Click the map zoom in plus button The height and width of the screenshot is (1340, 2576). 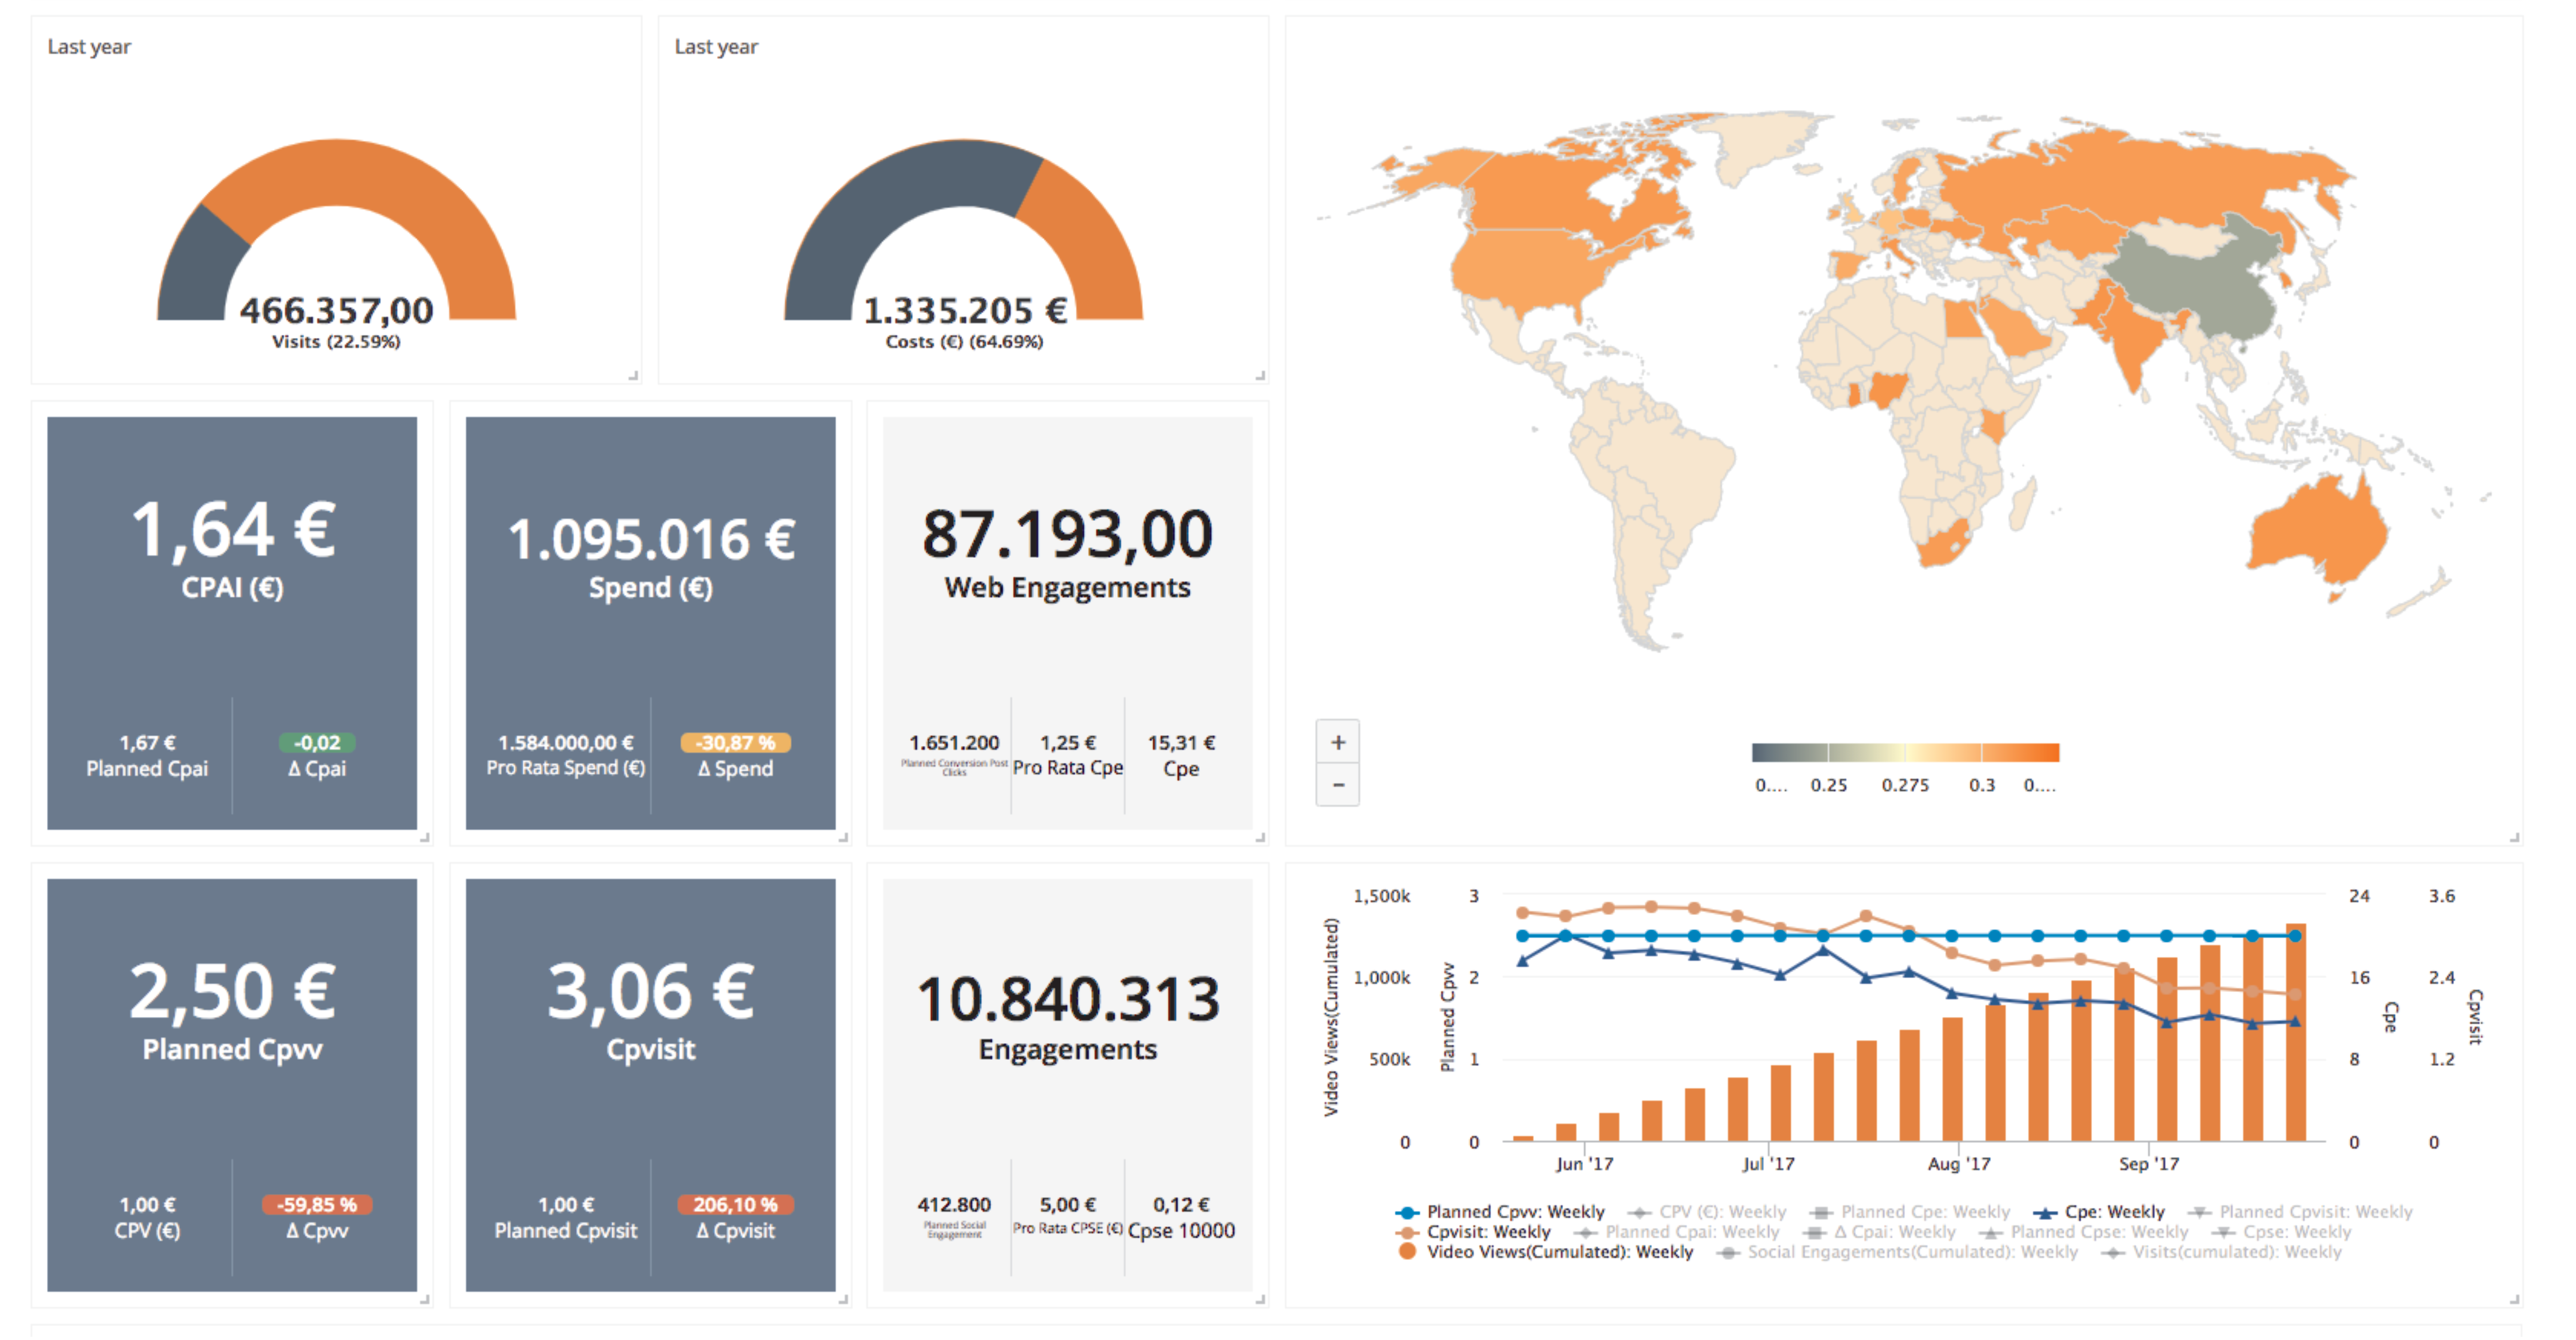click(x=1338, y=742)
